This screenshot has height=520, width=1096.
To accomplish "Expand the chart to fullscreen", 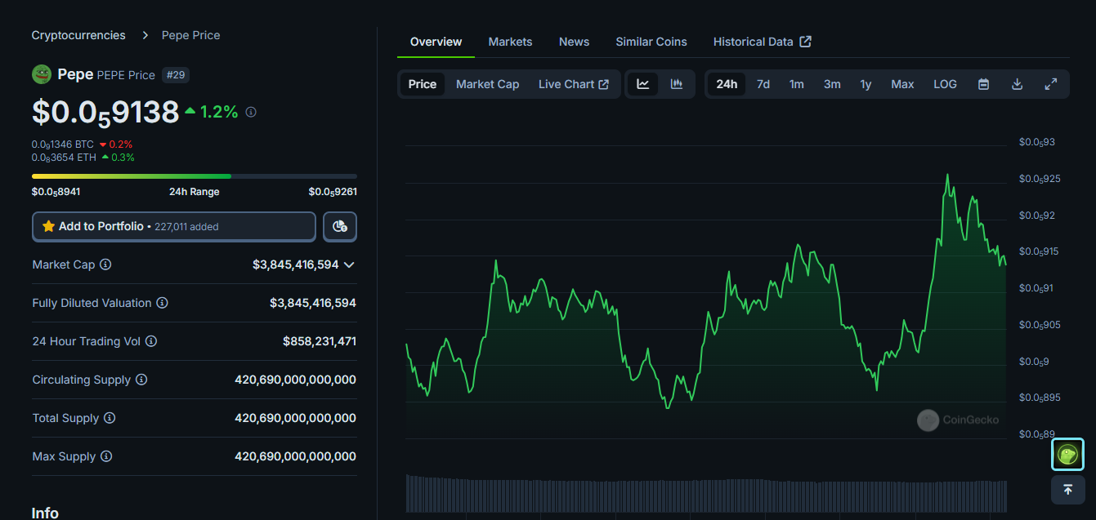I will click(x=1051, y=84).
